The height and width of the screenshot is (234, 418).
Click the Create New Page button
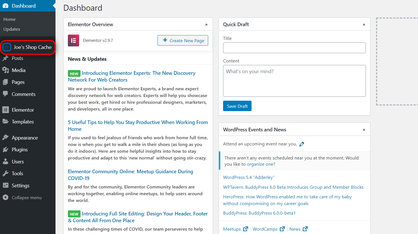click(x=183, y=40)
